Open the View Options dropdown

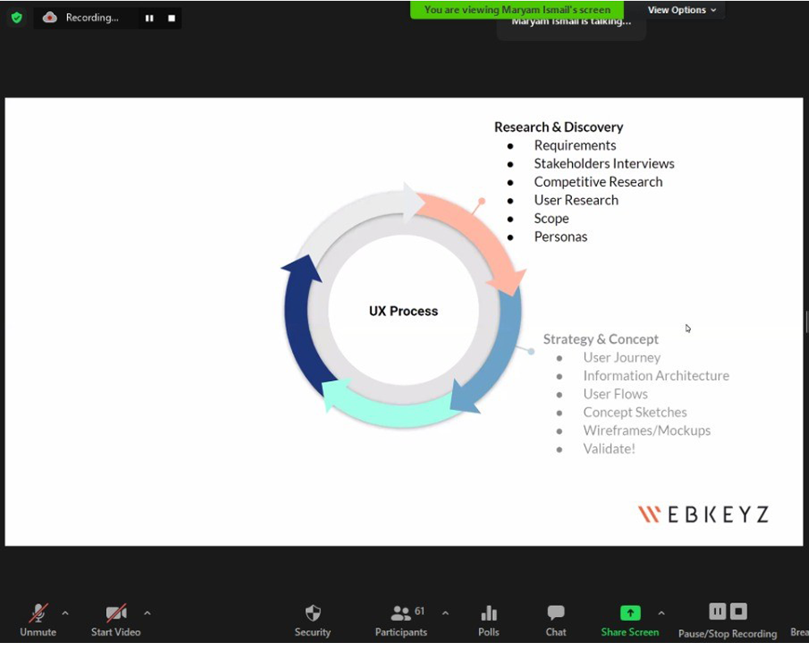[x=681, y=10]
